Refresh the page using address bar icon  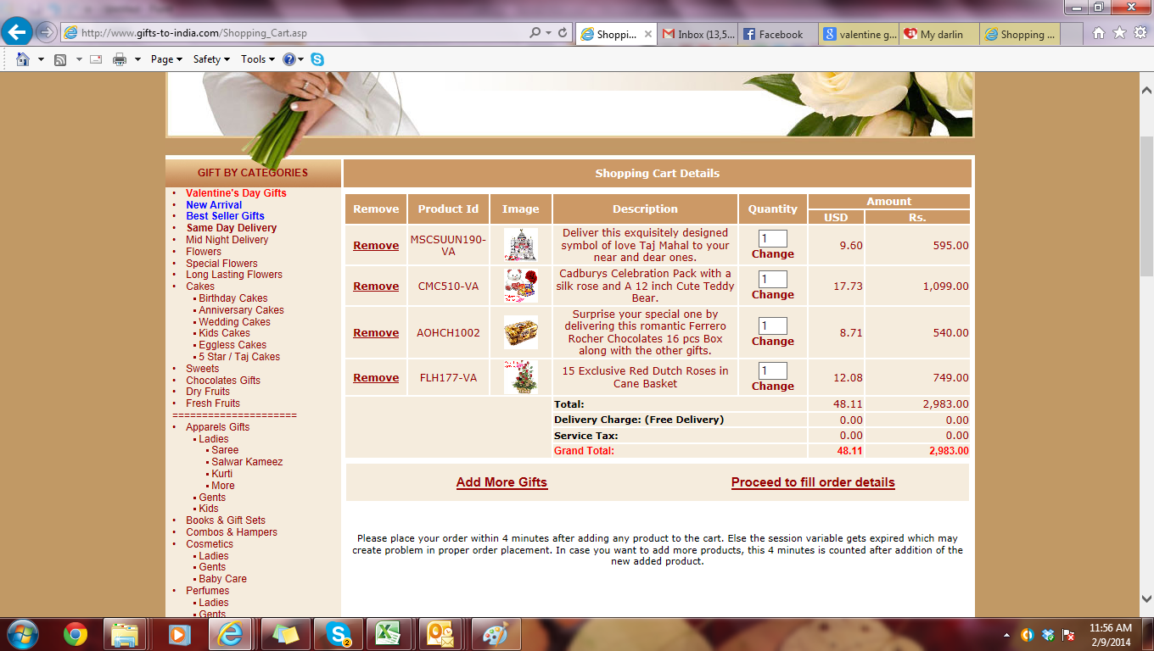562,33
